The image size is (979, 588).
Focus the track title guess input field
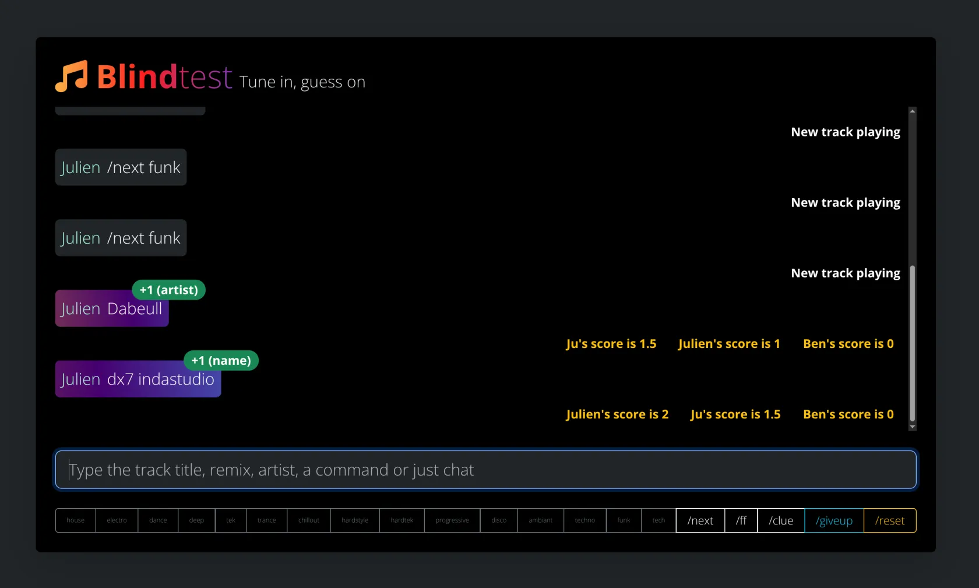(x=485, y=470)
